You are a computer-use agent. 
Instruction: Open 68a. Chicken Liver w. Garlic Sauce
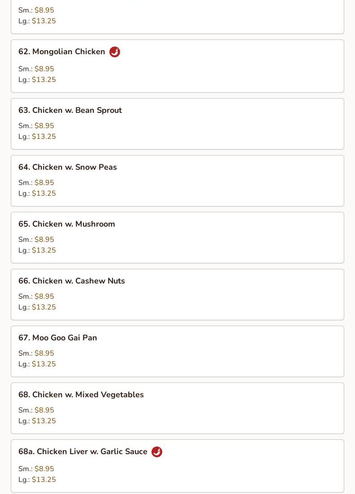click(x=82, y=451)
